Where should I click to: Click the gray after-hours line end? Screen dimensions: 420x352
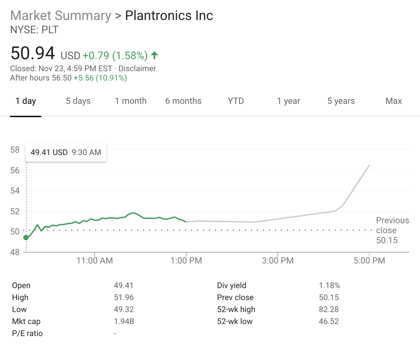tap(369, 165)
